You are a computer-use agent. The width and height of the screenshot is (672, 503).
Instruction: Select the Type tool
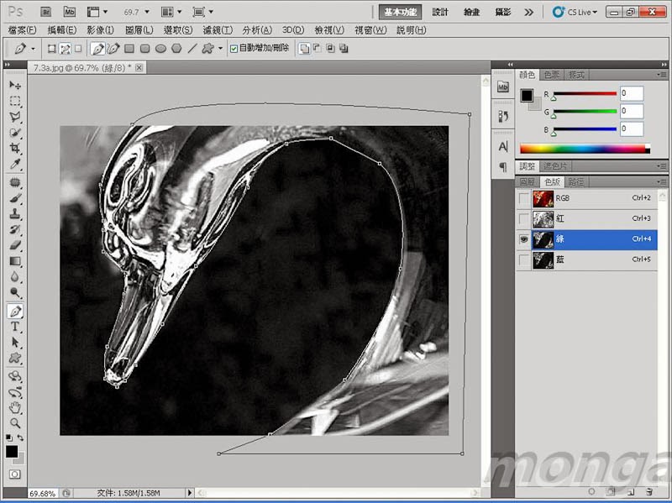coord(15,327)
